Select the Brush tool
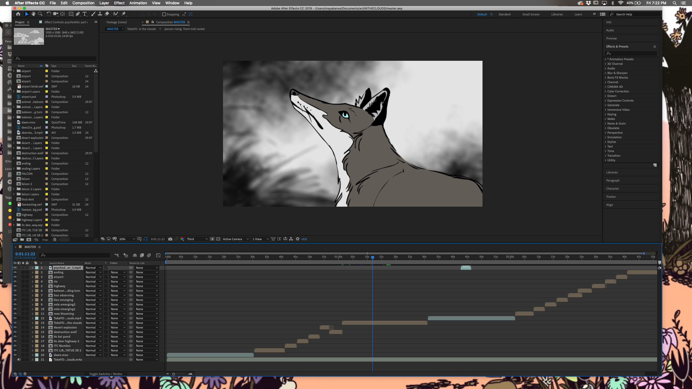692x389 pixels. click(93, 14)
